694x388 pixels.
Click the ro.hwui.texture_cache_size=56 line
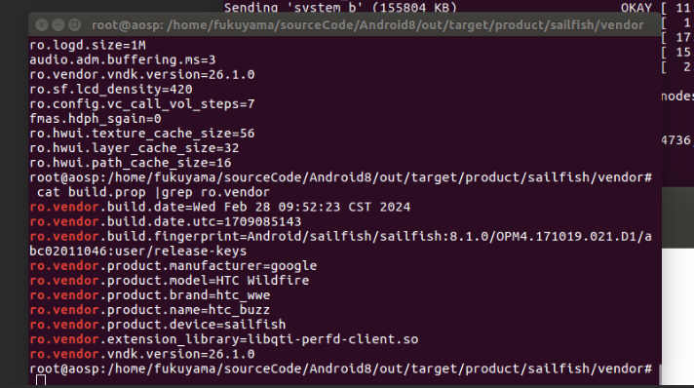pyautogui.click(x=142, y=134)
